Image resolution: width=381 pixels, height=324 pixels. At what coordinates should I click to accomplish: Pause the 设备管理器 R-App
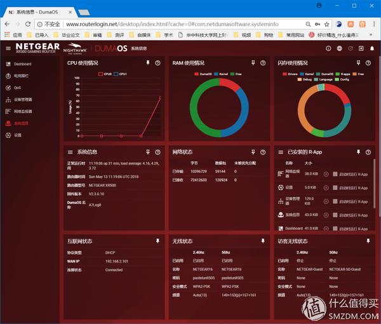(x=326, y=201)
